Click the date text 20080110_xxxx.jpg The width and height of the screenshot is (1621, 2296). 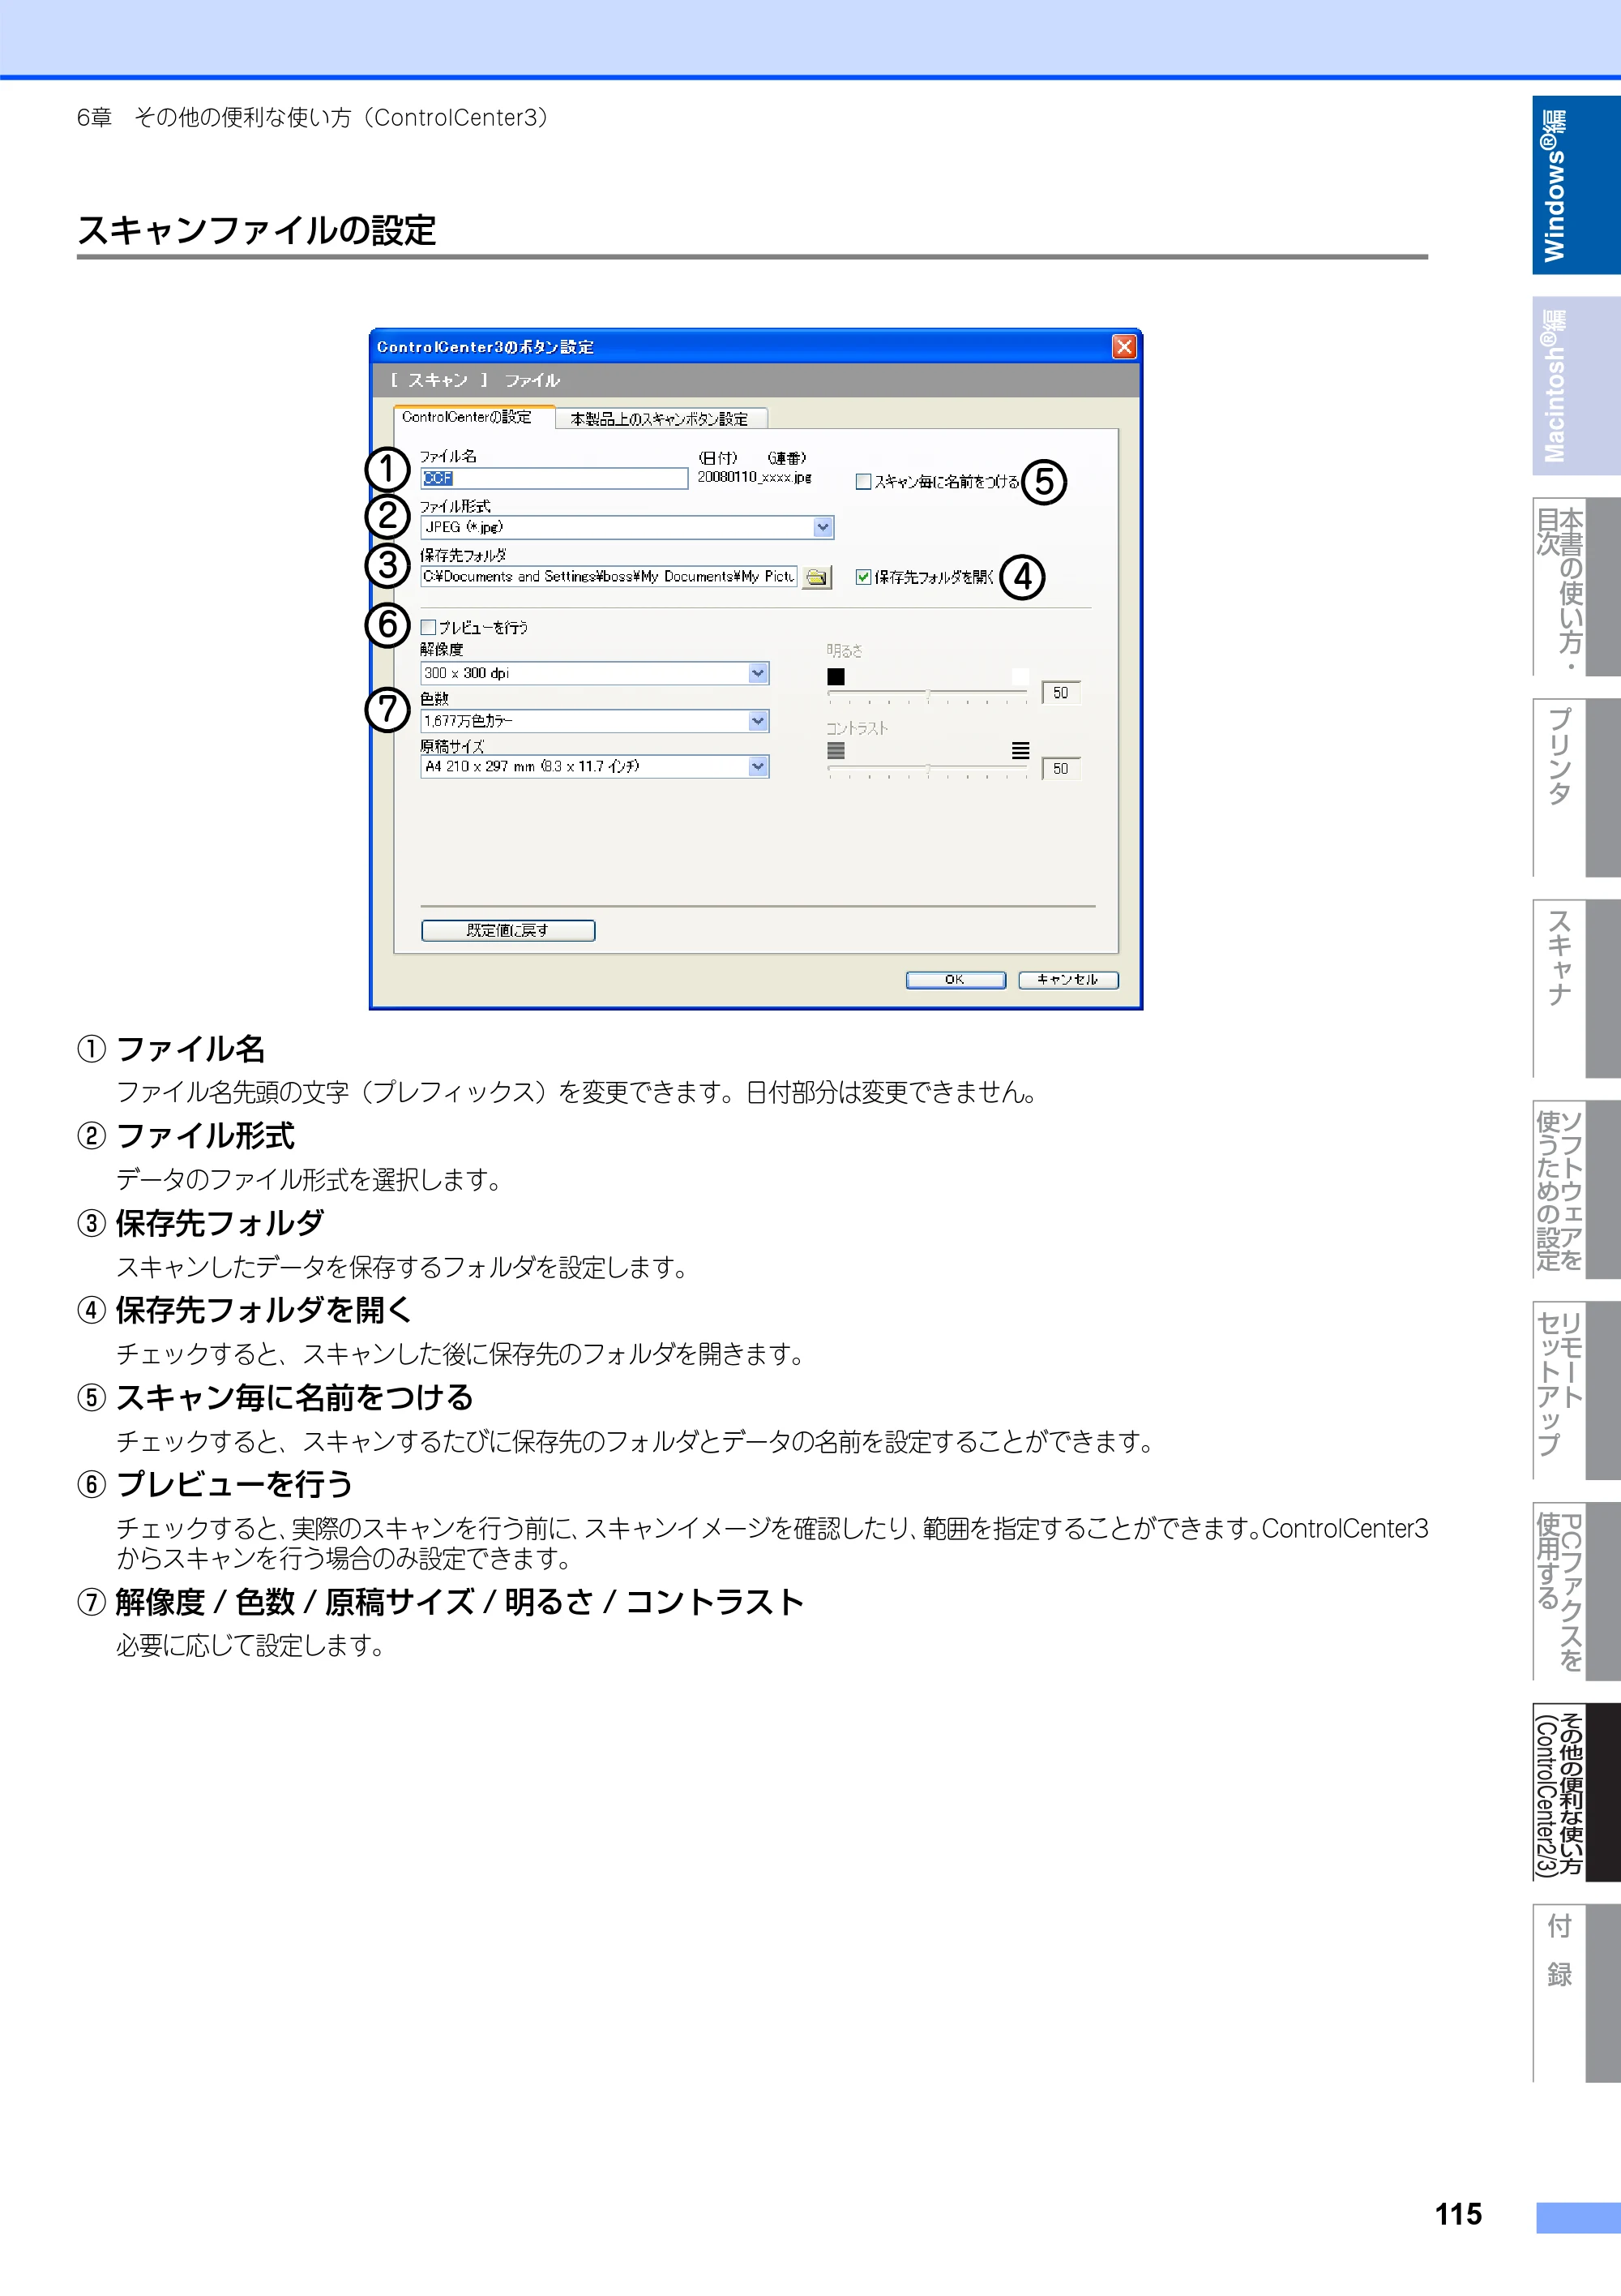[755, 478]
